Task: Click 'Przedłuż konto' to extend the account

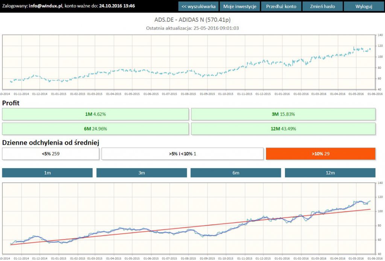Action: point(281,6)
